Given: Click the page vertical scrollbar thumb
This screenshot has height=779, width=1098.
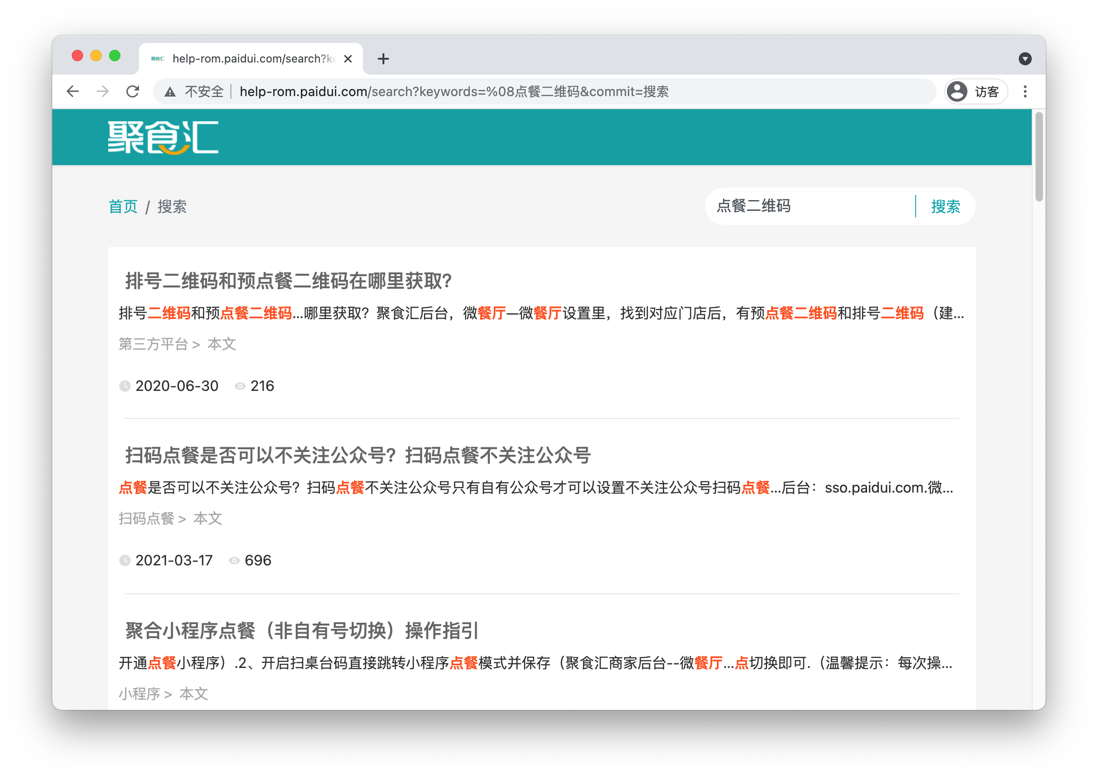Looking at the screenshot, I should tap(1039, 157).
